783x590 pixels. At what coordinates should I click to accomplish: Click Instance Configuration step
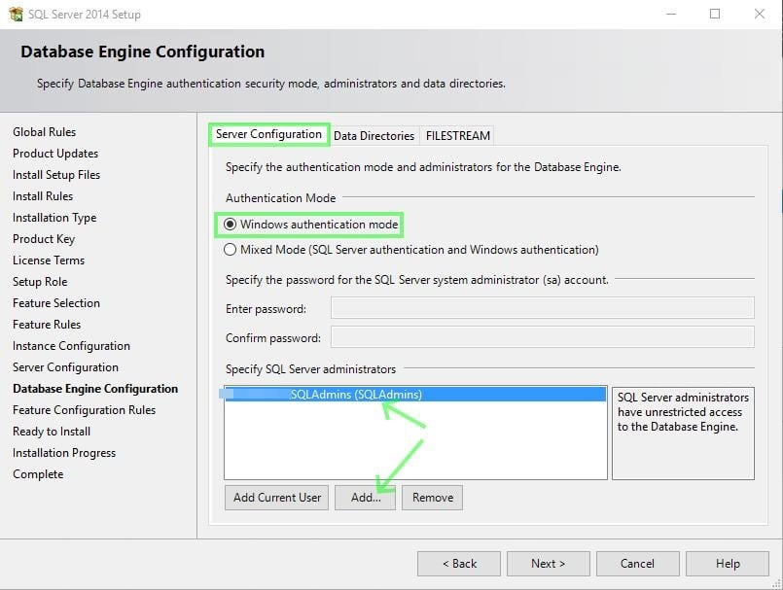point(71,346)
